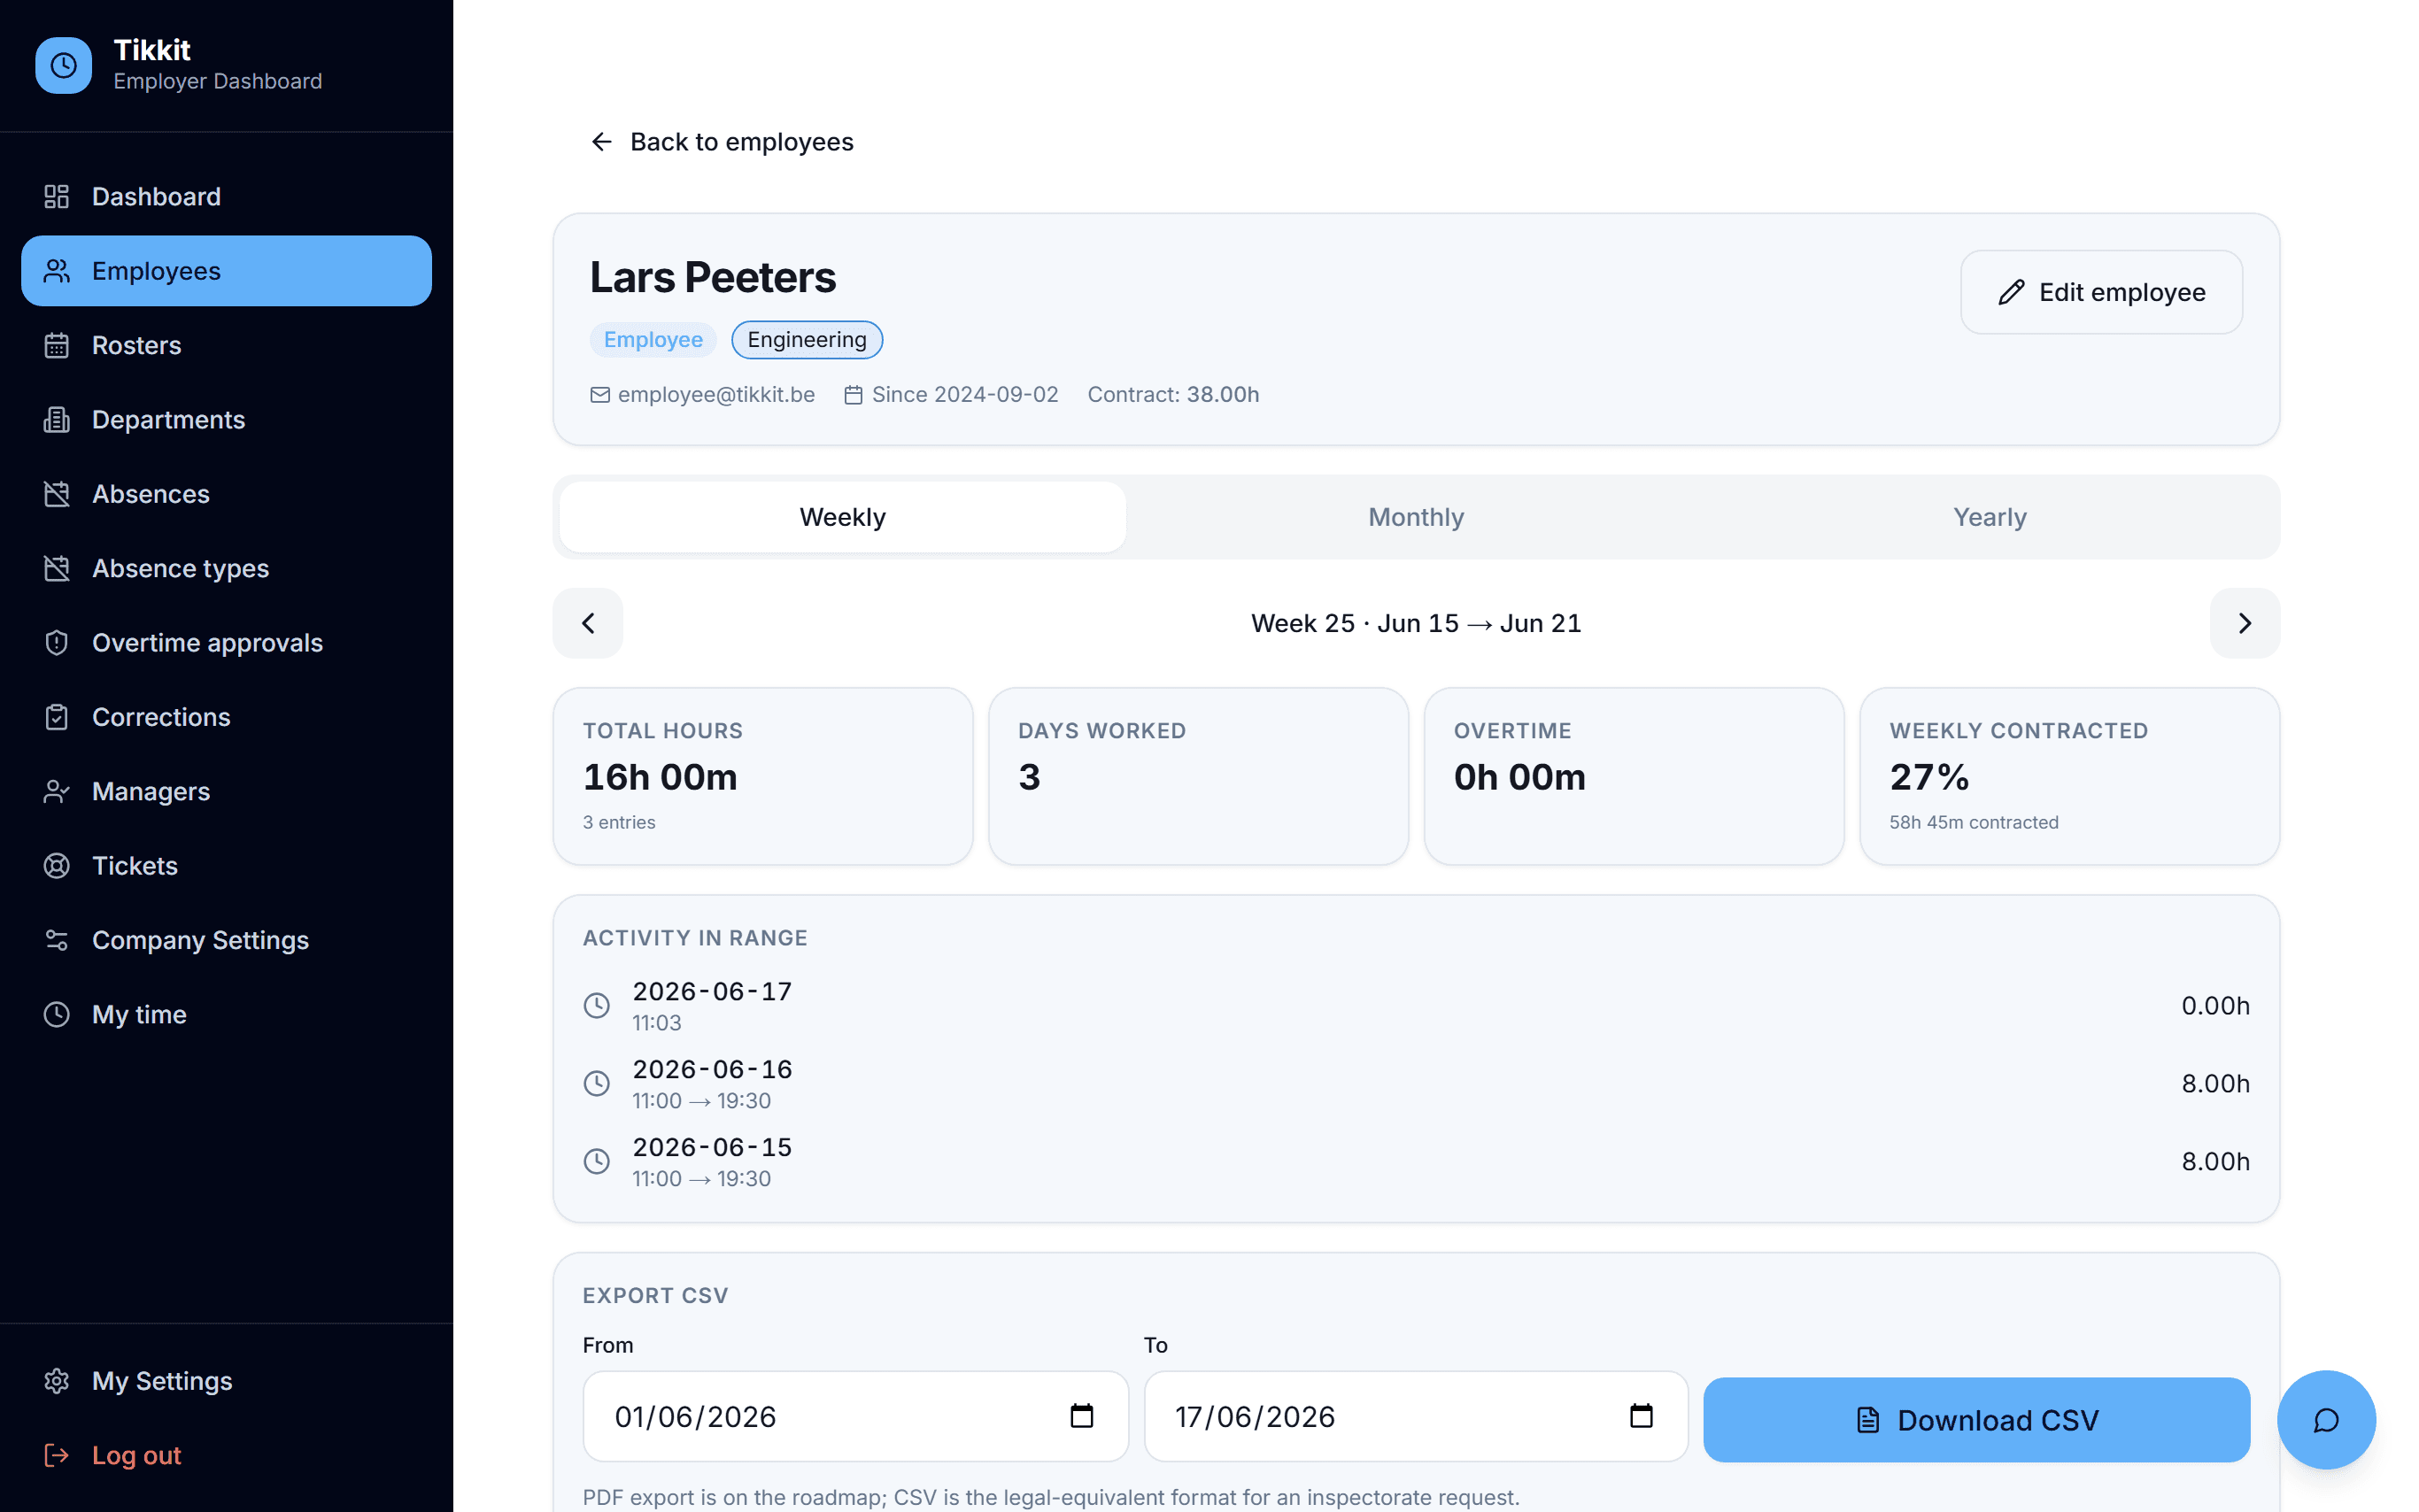Image resolution: width=2419 pixels, height=1512 pixels.
Task: Click the Since 2024-09-02 start date
Action: point(965,395)
